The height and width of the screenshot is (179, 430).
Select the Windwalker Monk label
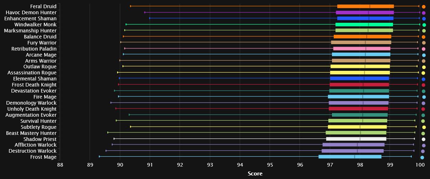coord(35,25)
